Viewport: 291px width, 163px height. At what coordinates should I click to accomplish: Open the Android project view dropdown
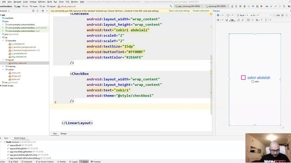5,11
